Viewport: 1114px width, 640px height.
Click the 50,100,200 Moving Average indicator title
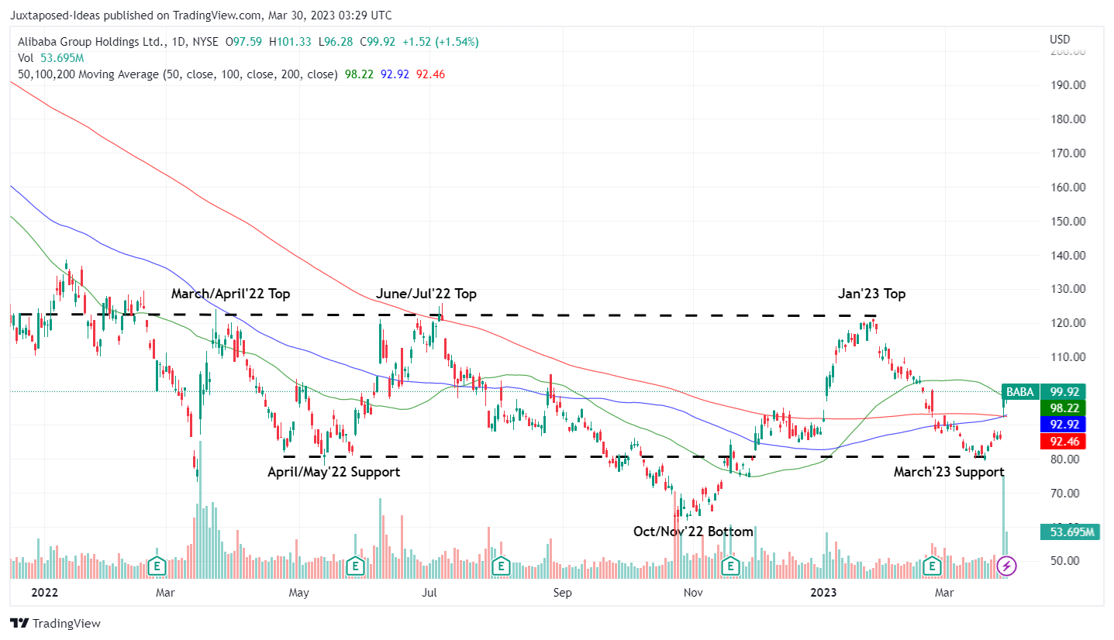pos(178,74)
